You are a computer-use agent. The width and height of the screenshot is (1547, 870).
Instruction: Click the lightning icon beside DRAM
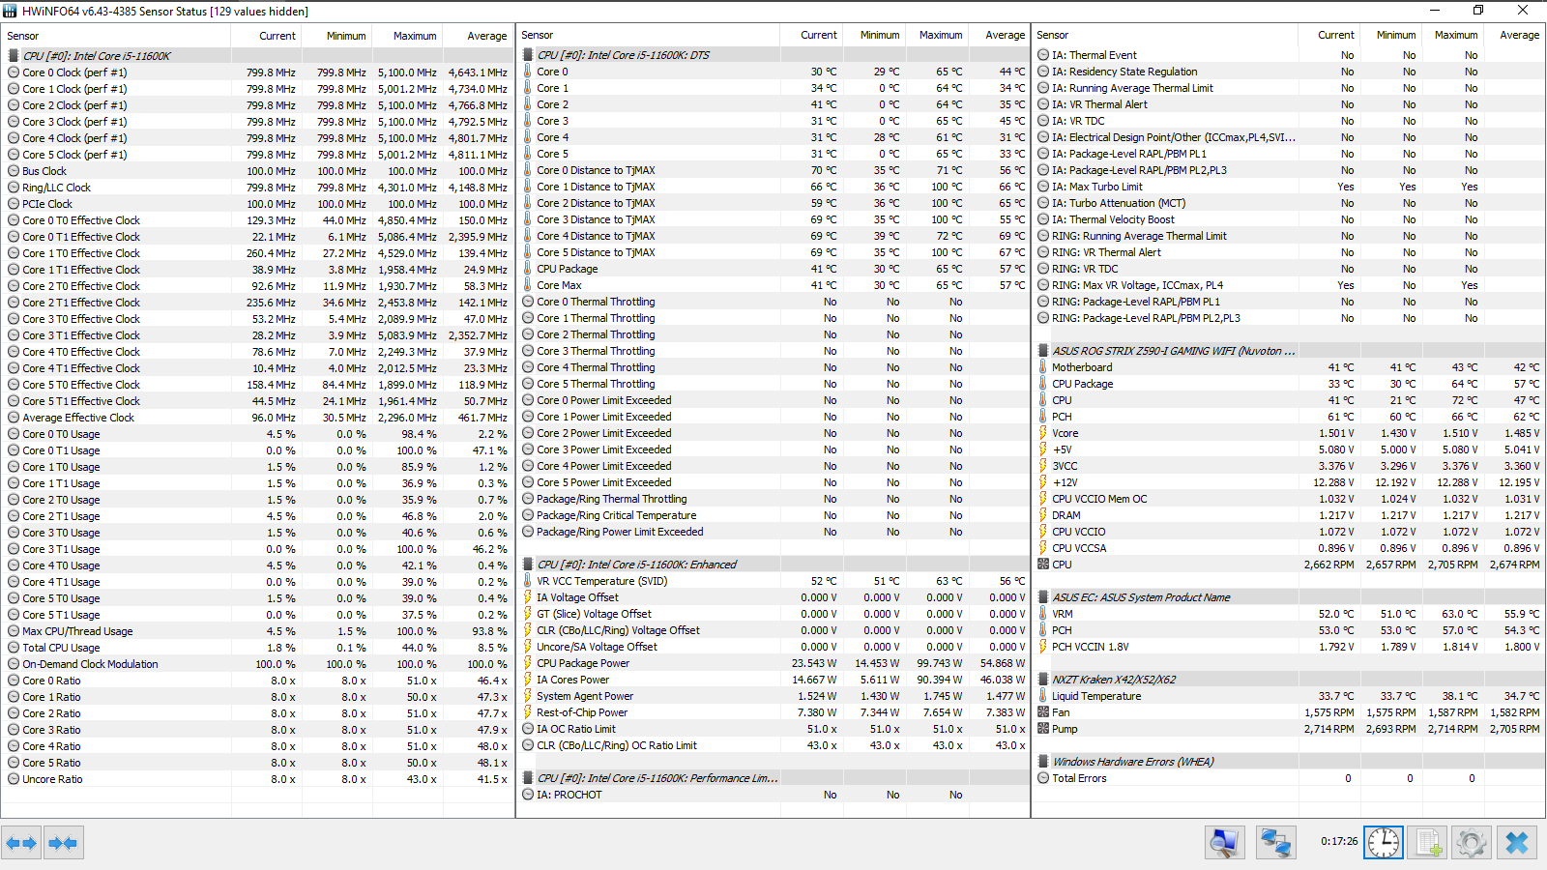(1043, 515)
